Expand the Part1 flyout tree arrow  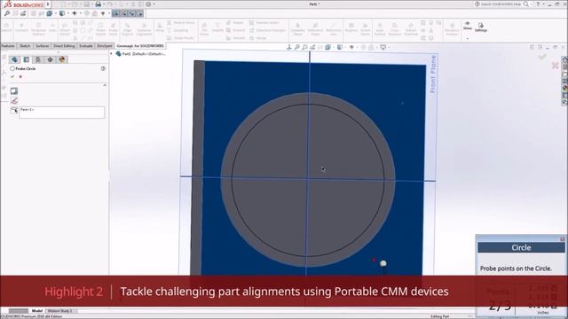(x=112, y=54)
